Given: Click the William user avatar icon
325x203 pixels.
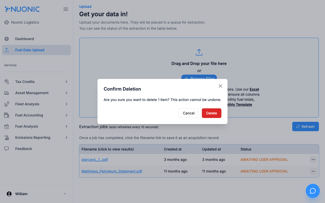Looking at the screenshot, I should pos(9,194).
